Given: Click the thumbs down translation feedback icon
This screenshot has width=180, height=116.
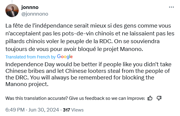Looking at the screenshot, I should (x=159, y=98).
